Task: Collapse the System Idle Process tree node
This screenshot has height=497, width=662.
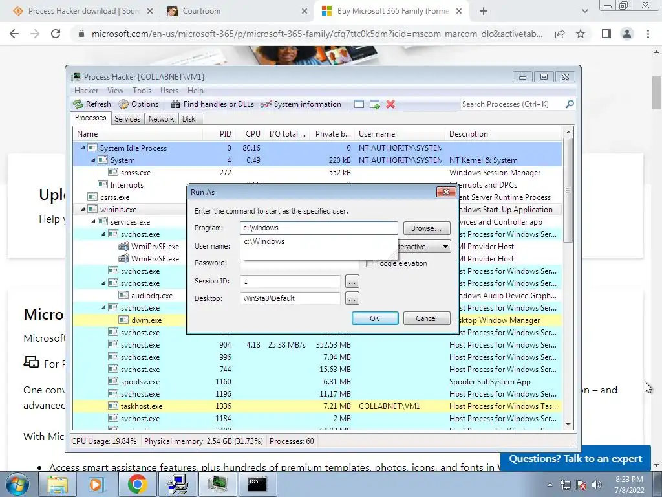Action: pos(83,148)
